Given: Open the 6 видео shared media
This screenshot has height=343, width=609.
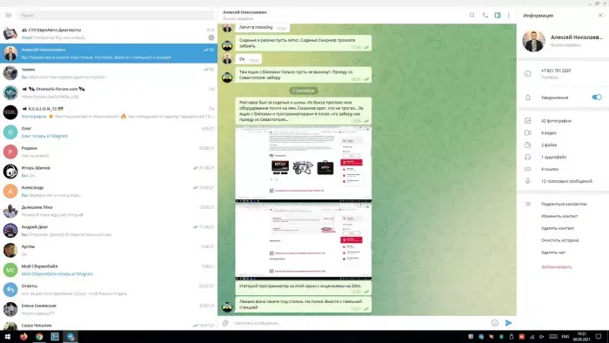Looking at the screenshot, I should (x=548, y=133).
